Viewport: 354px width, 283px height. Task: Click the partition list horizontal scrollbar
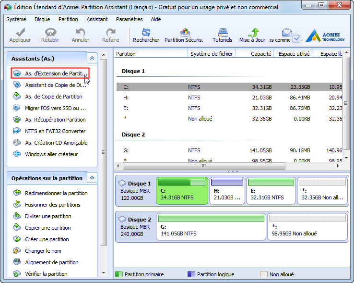pyautogui.click(x=204, y=166)
